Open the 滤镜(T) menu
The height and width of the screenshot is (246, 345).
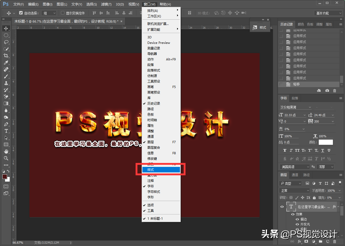[x=106, y=4]
